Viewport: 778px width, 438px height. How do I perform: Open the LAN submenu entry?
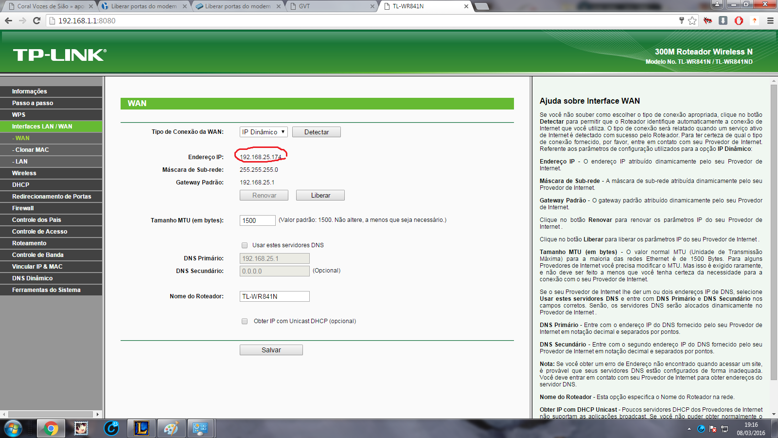point(51,162)
